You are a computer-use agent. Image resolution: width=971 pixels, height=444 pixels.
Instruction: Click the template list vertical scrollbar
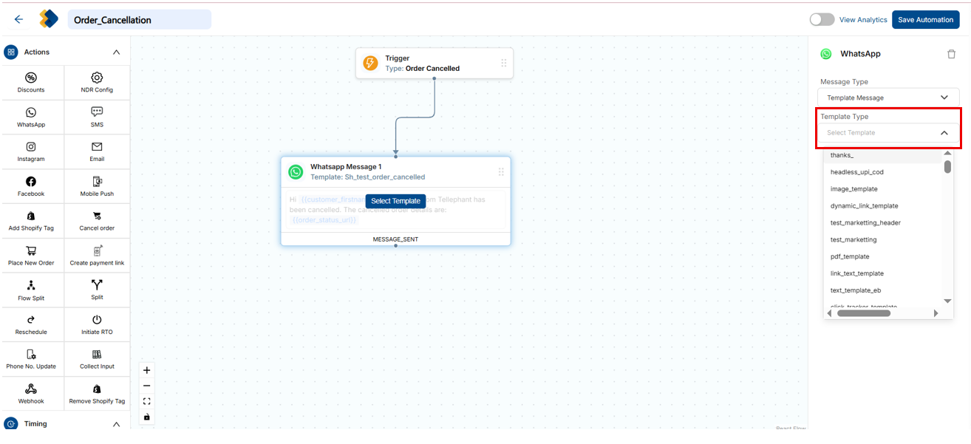pyautogui.click(x=947, y=167)
